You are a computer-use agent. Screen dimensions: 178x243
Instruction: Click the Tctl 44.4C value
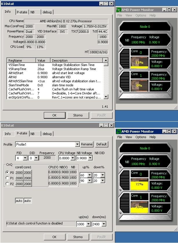click(x=103, y=32)
